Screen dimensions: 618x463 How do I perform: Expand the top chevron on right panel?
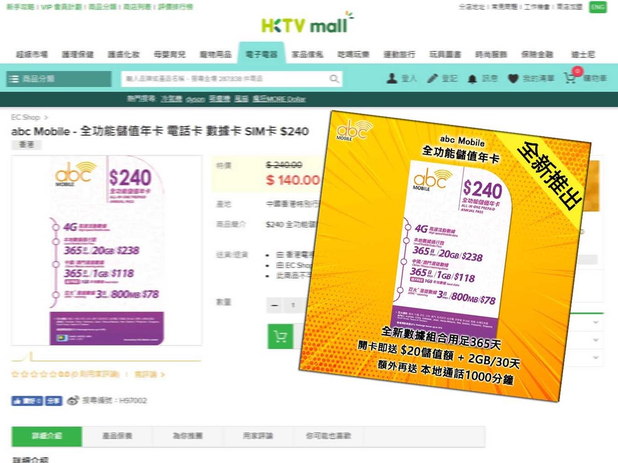(596, 323)
